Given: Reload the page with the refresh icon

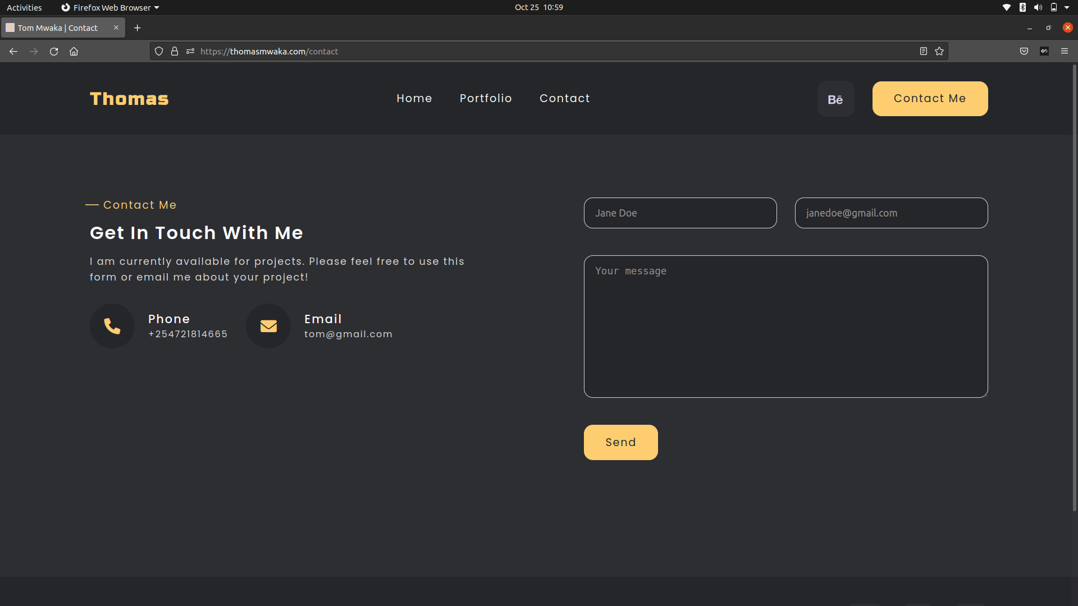Looking at the screenshot, I should [x=54, y=51].
